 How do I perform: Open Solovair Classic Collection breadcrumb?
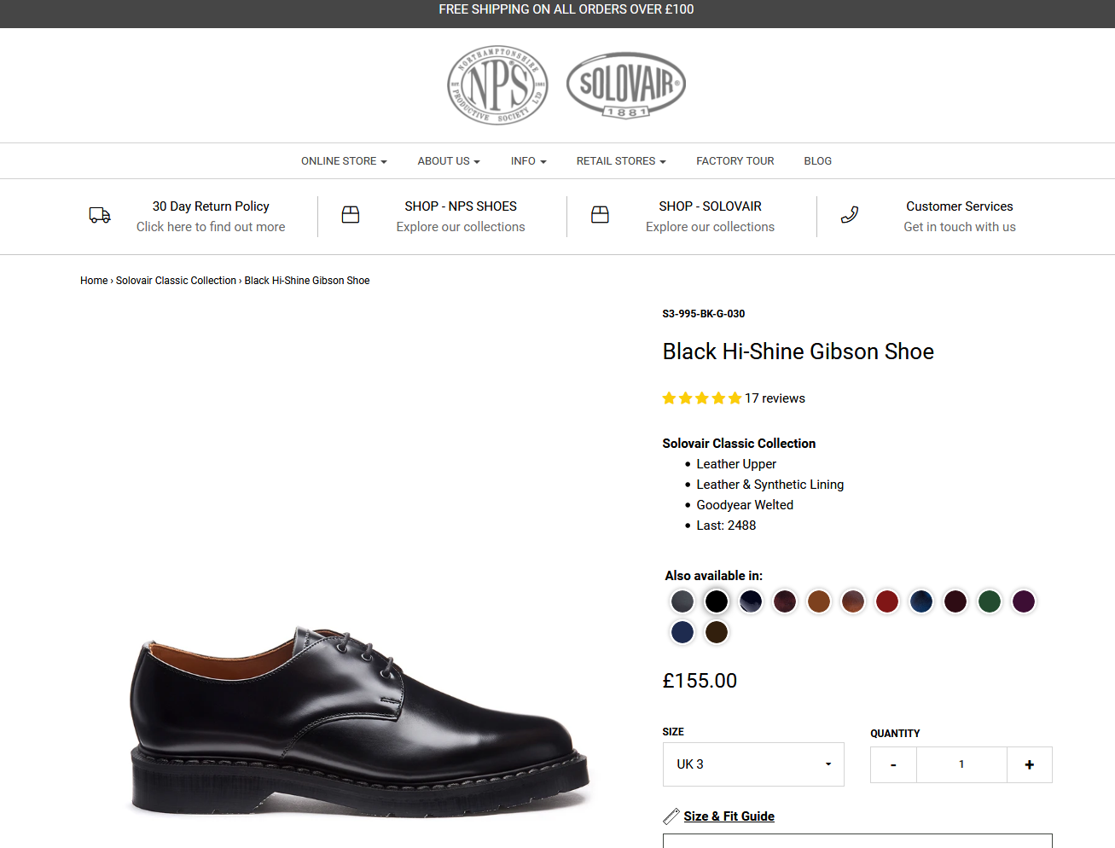tap(176, 281)
